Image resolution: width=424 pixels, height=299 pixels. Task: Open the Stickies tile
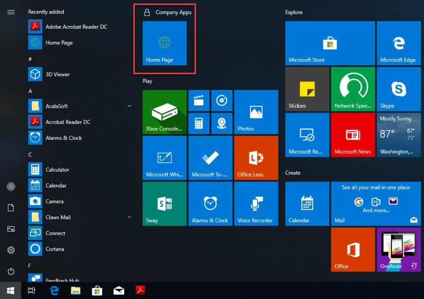tap(307, 89)
